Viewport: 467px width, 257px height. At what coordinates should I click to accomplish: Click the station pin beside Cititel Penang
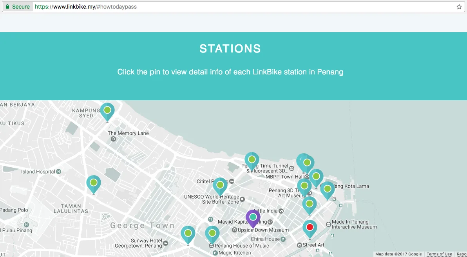pos(220,185)
